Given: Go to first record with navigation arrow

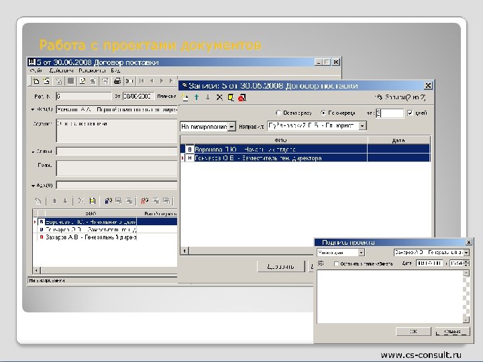Looking at the screenshot, I should click(x=142, y=81).
